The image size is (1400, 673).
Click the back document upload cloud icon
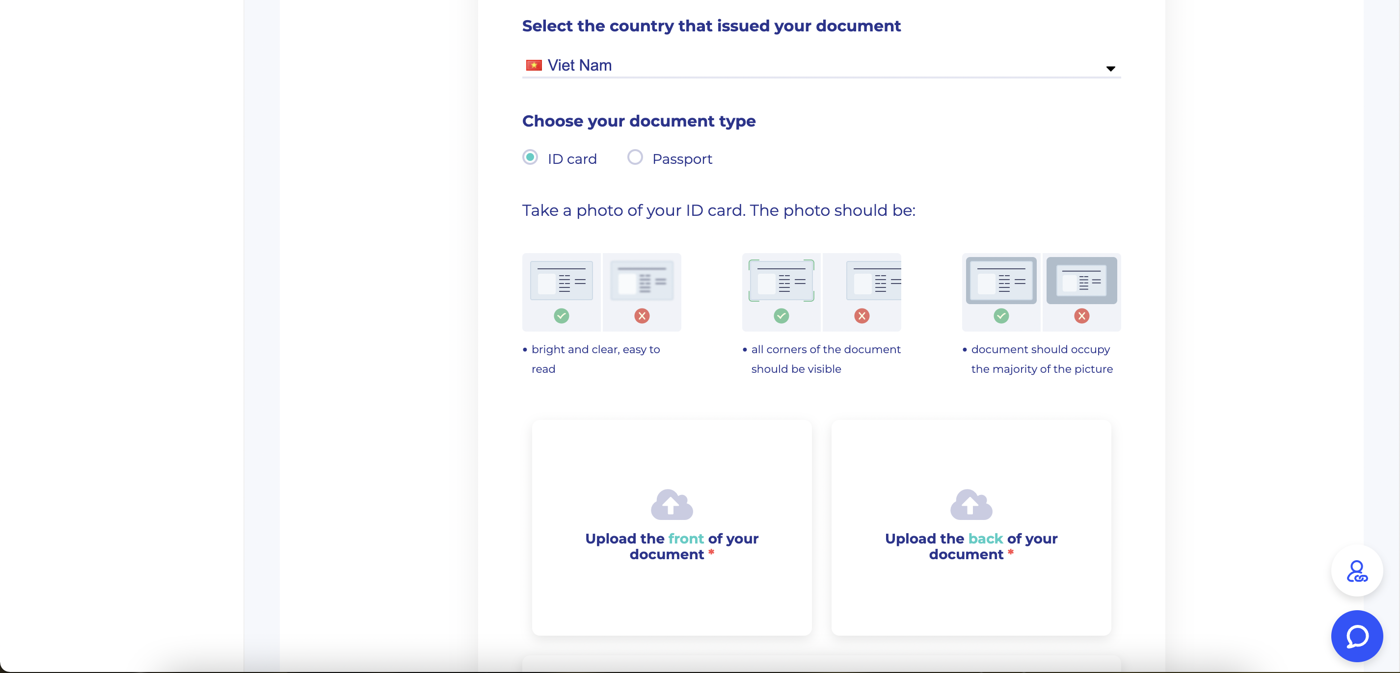pos(970,504)
